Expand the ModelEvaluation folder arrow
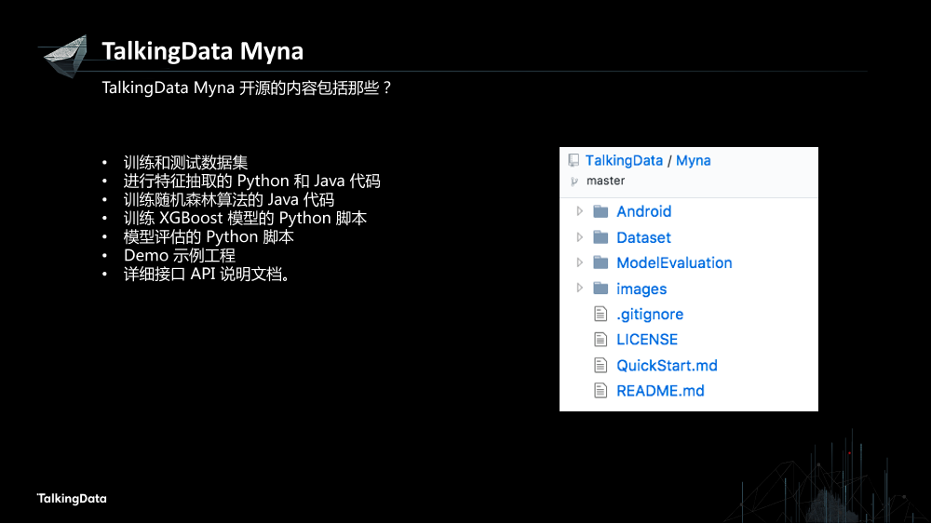Screen dimensions: 931x524 tap(579, 262)
